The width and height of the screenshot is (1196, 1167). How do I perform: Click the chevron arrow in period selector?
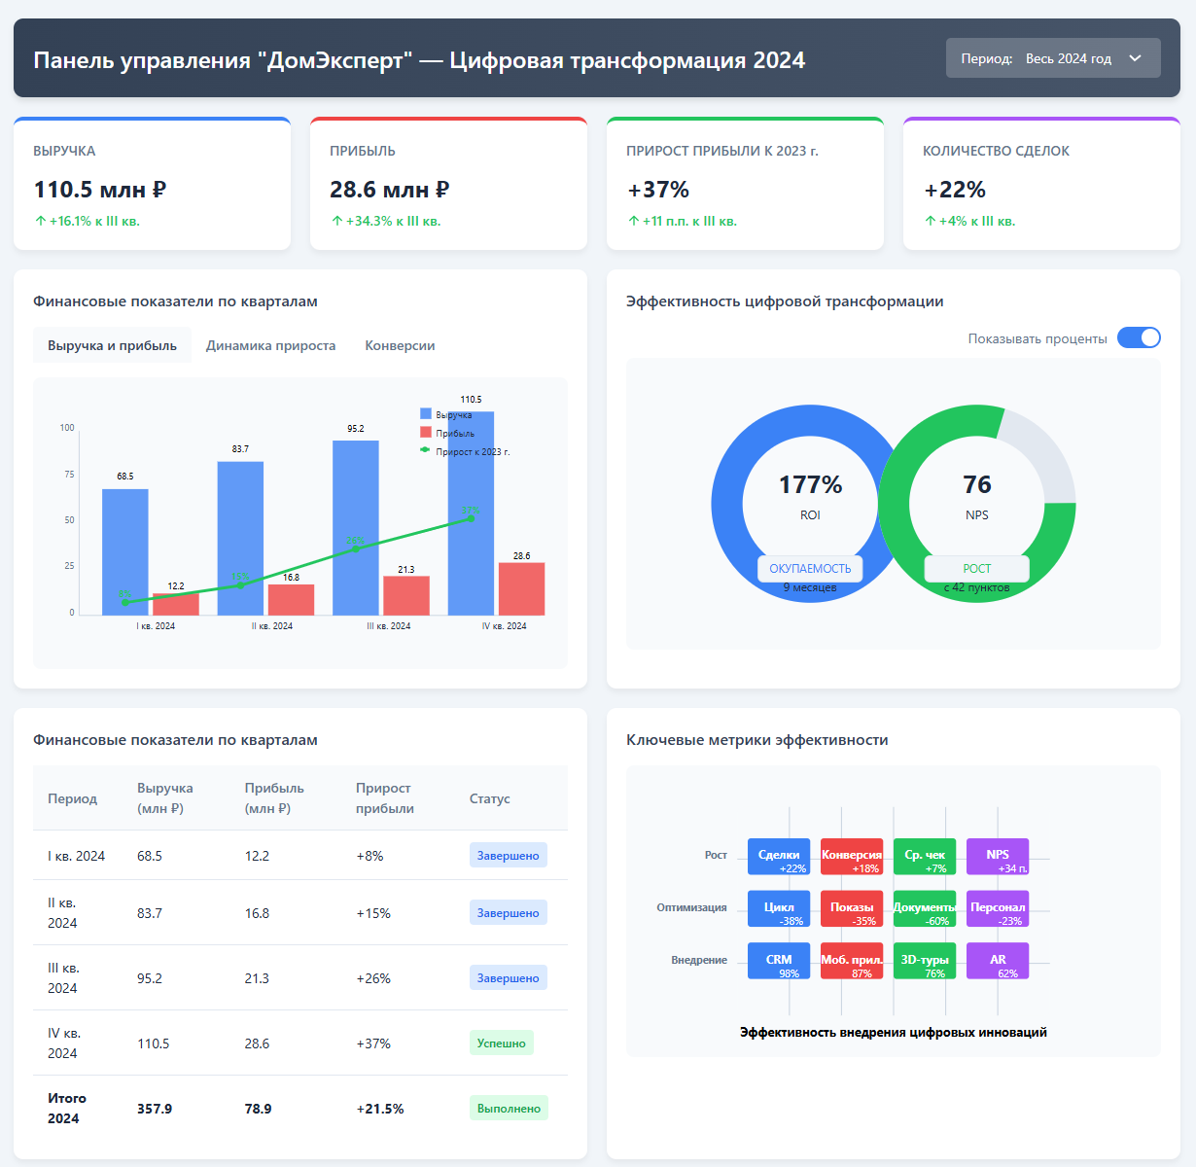tap(1135, 58)
